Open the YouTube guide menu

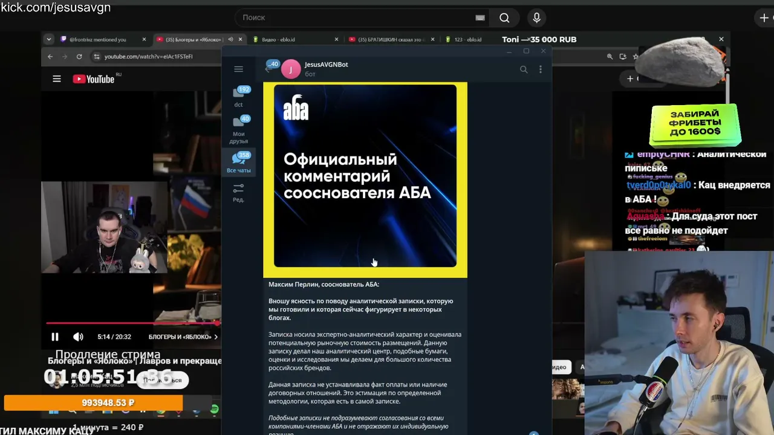pyautogui.click(x=57, y=79)
